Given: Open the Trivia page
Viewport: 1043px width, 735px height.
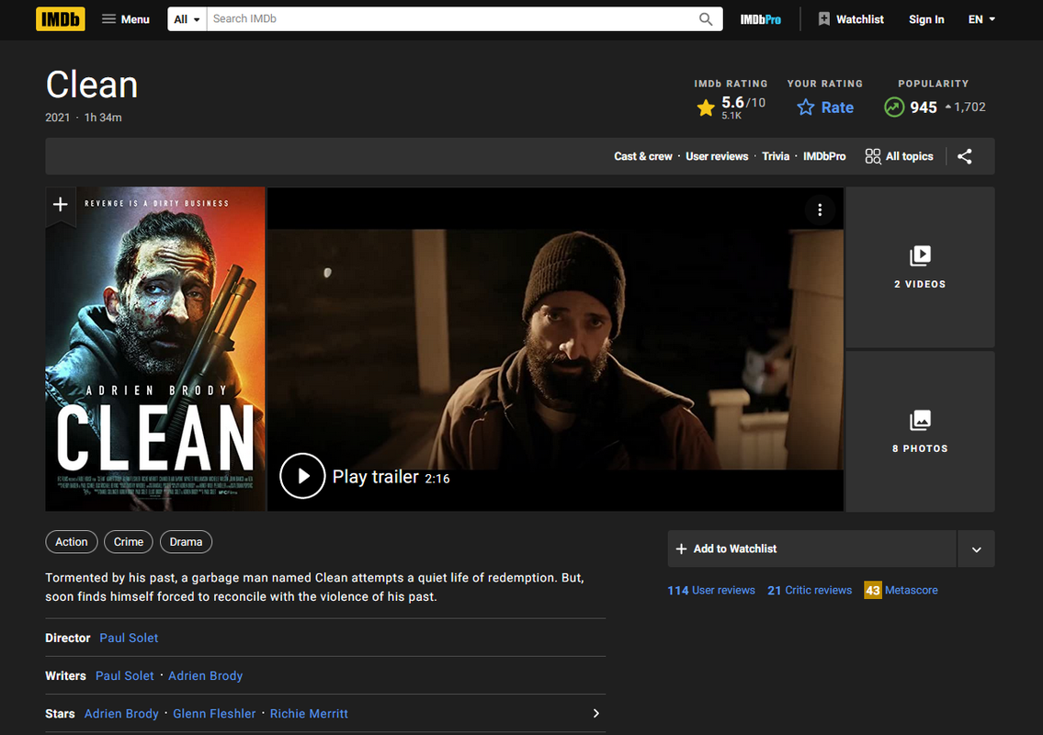Looking at the screenshot, I should click(x=775, y=156).
